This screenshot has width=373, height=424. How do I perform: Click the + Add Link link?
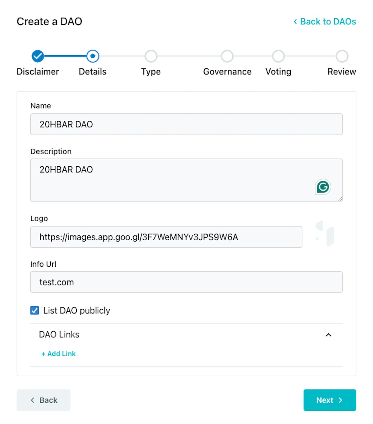coord(58,354)
